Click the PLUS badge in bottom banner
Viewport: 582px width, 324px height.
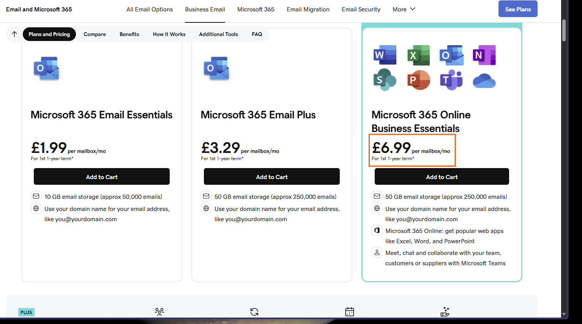[26, 313]
